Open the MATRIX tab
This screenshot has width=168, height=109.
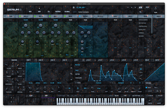(58, 10)
